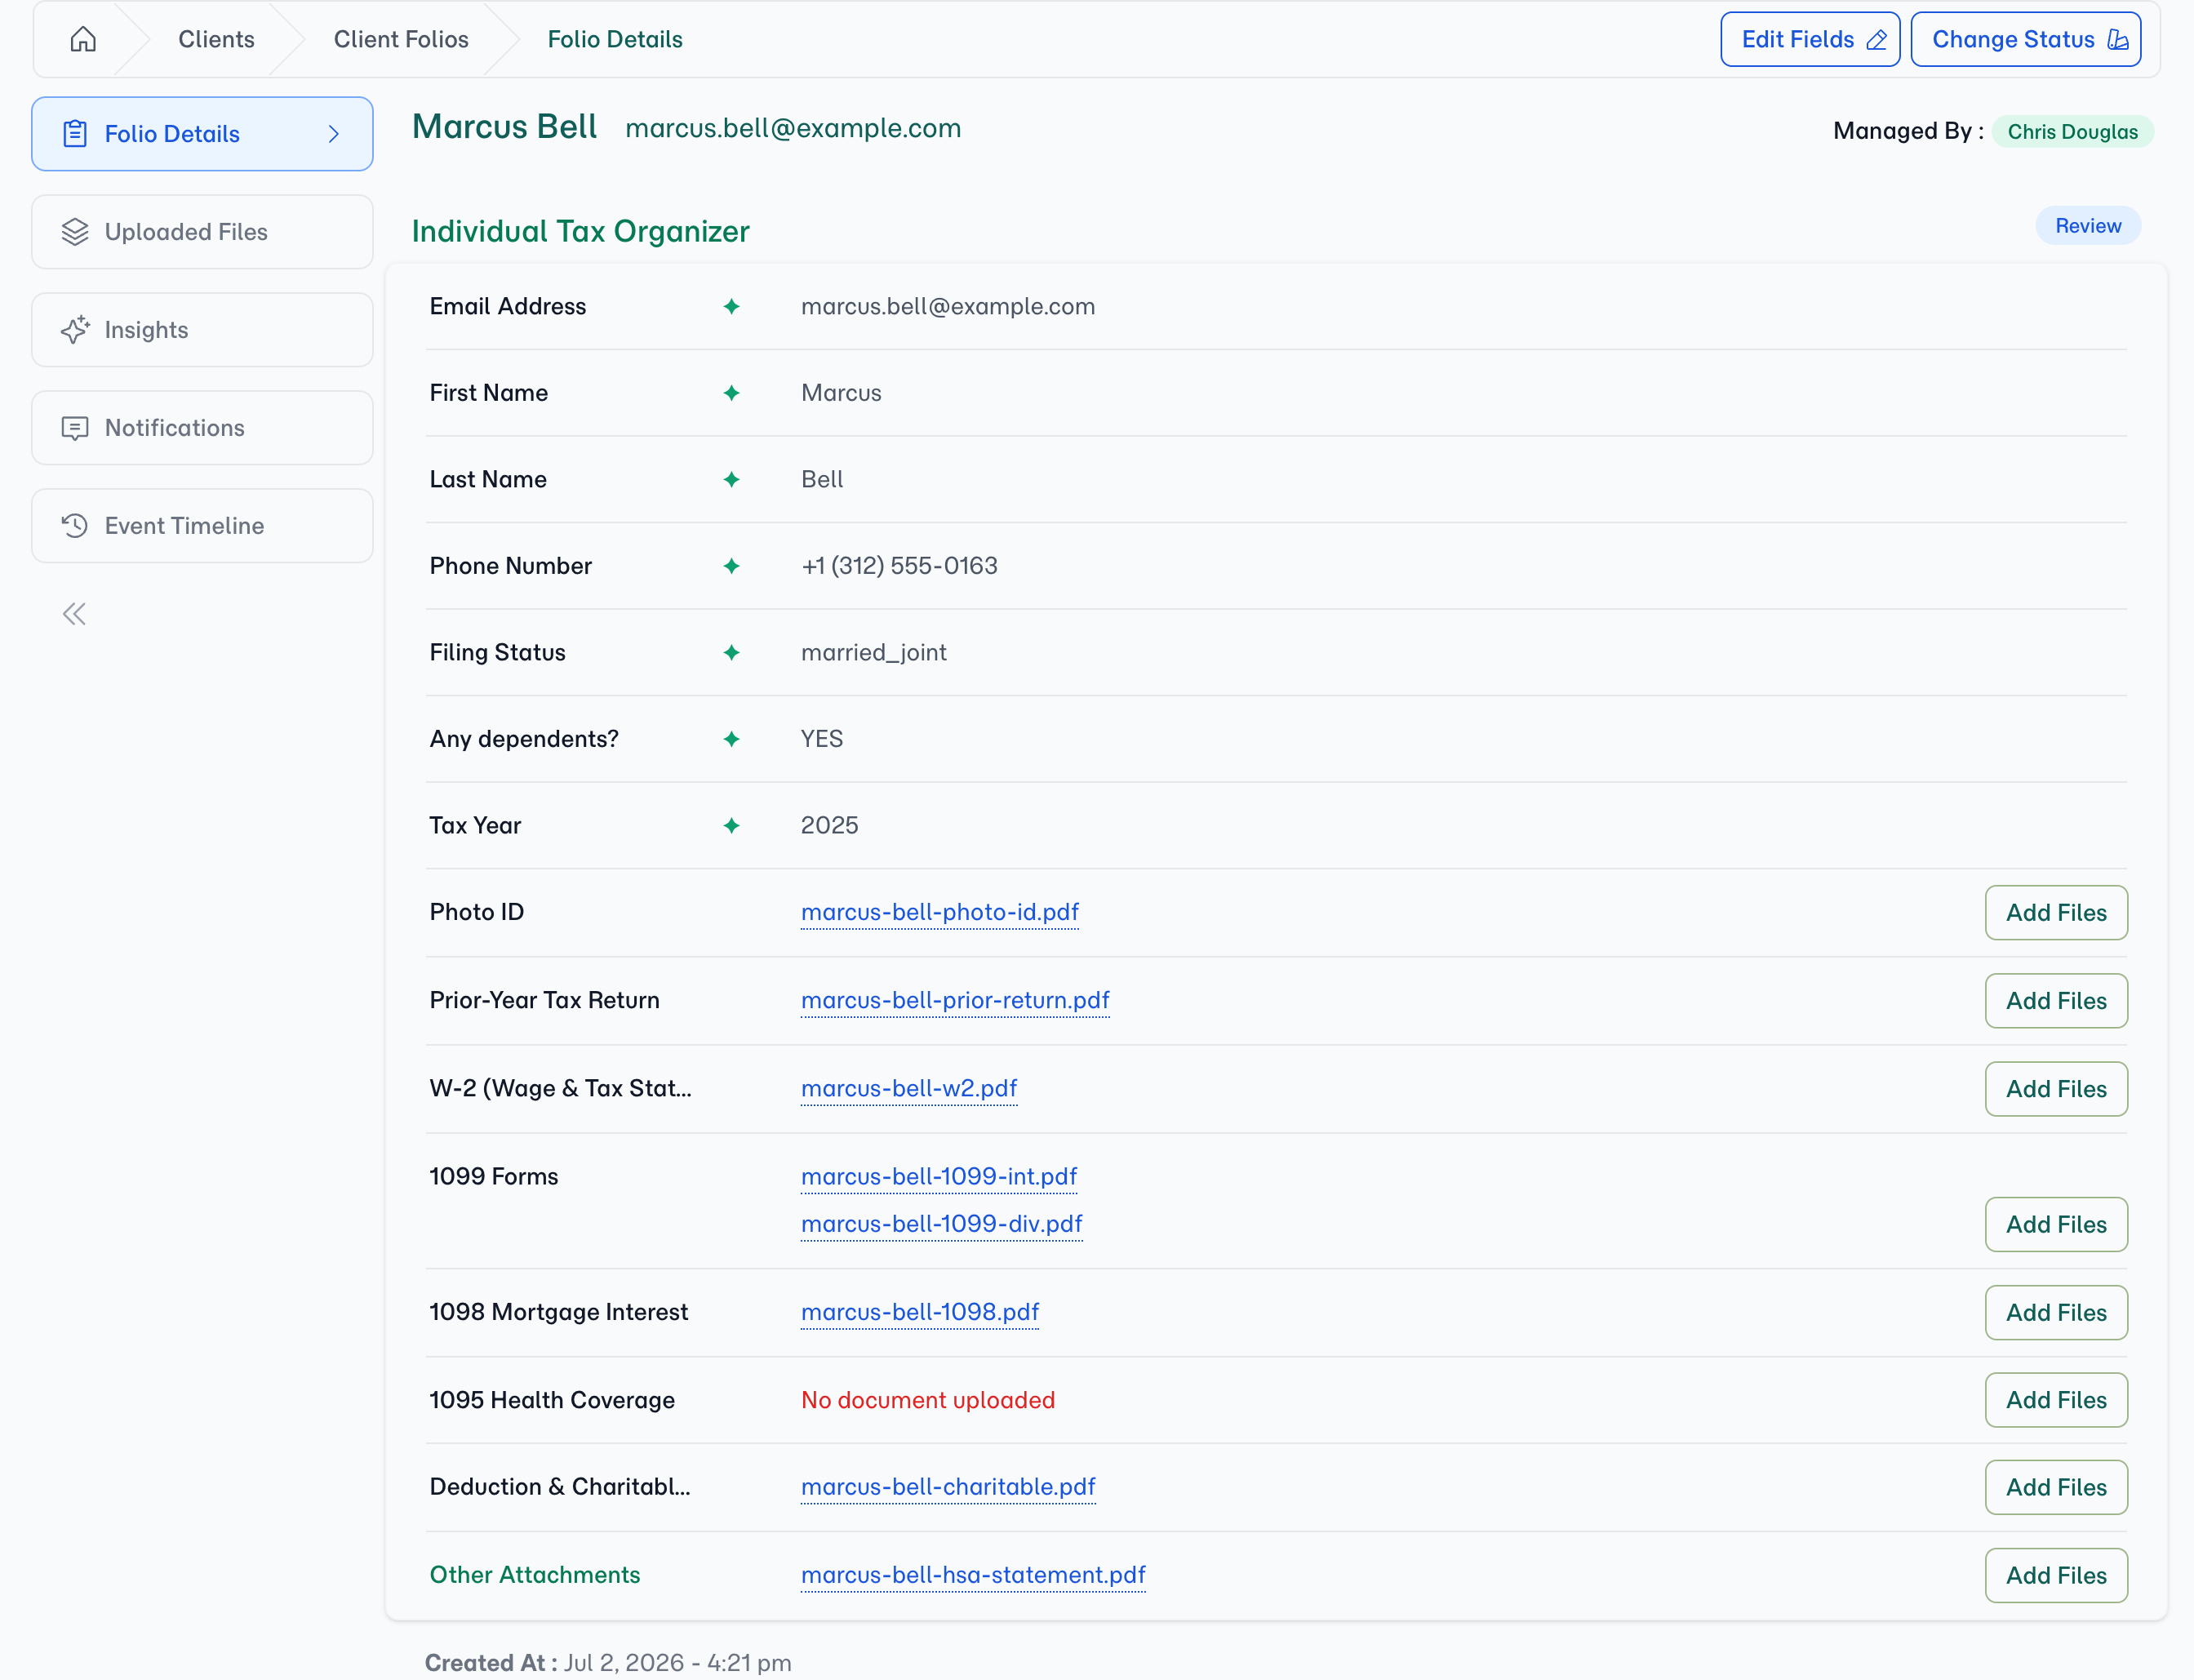Click the Chris Douglas manager badge
Image resolution: width=2194 pixels, height=1680 pixels.
[x=2072, y=132]
